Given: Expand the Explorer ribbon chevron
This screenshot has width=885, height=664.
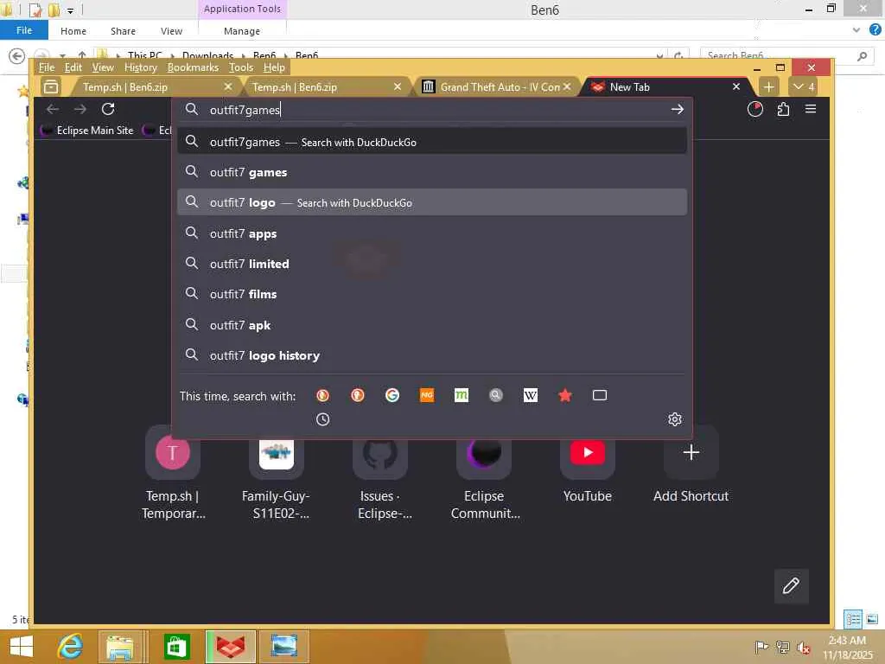Looking at the screenshot, I should 856,30.
